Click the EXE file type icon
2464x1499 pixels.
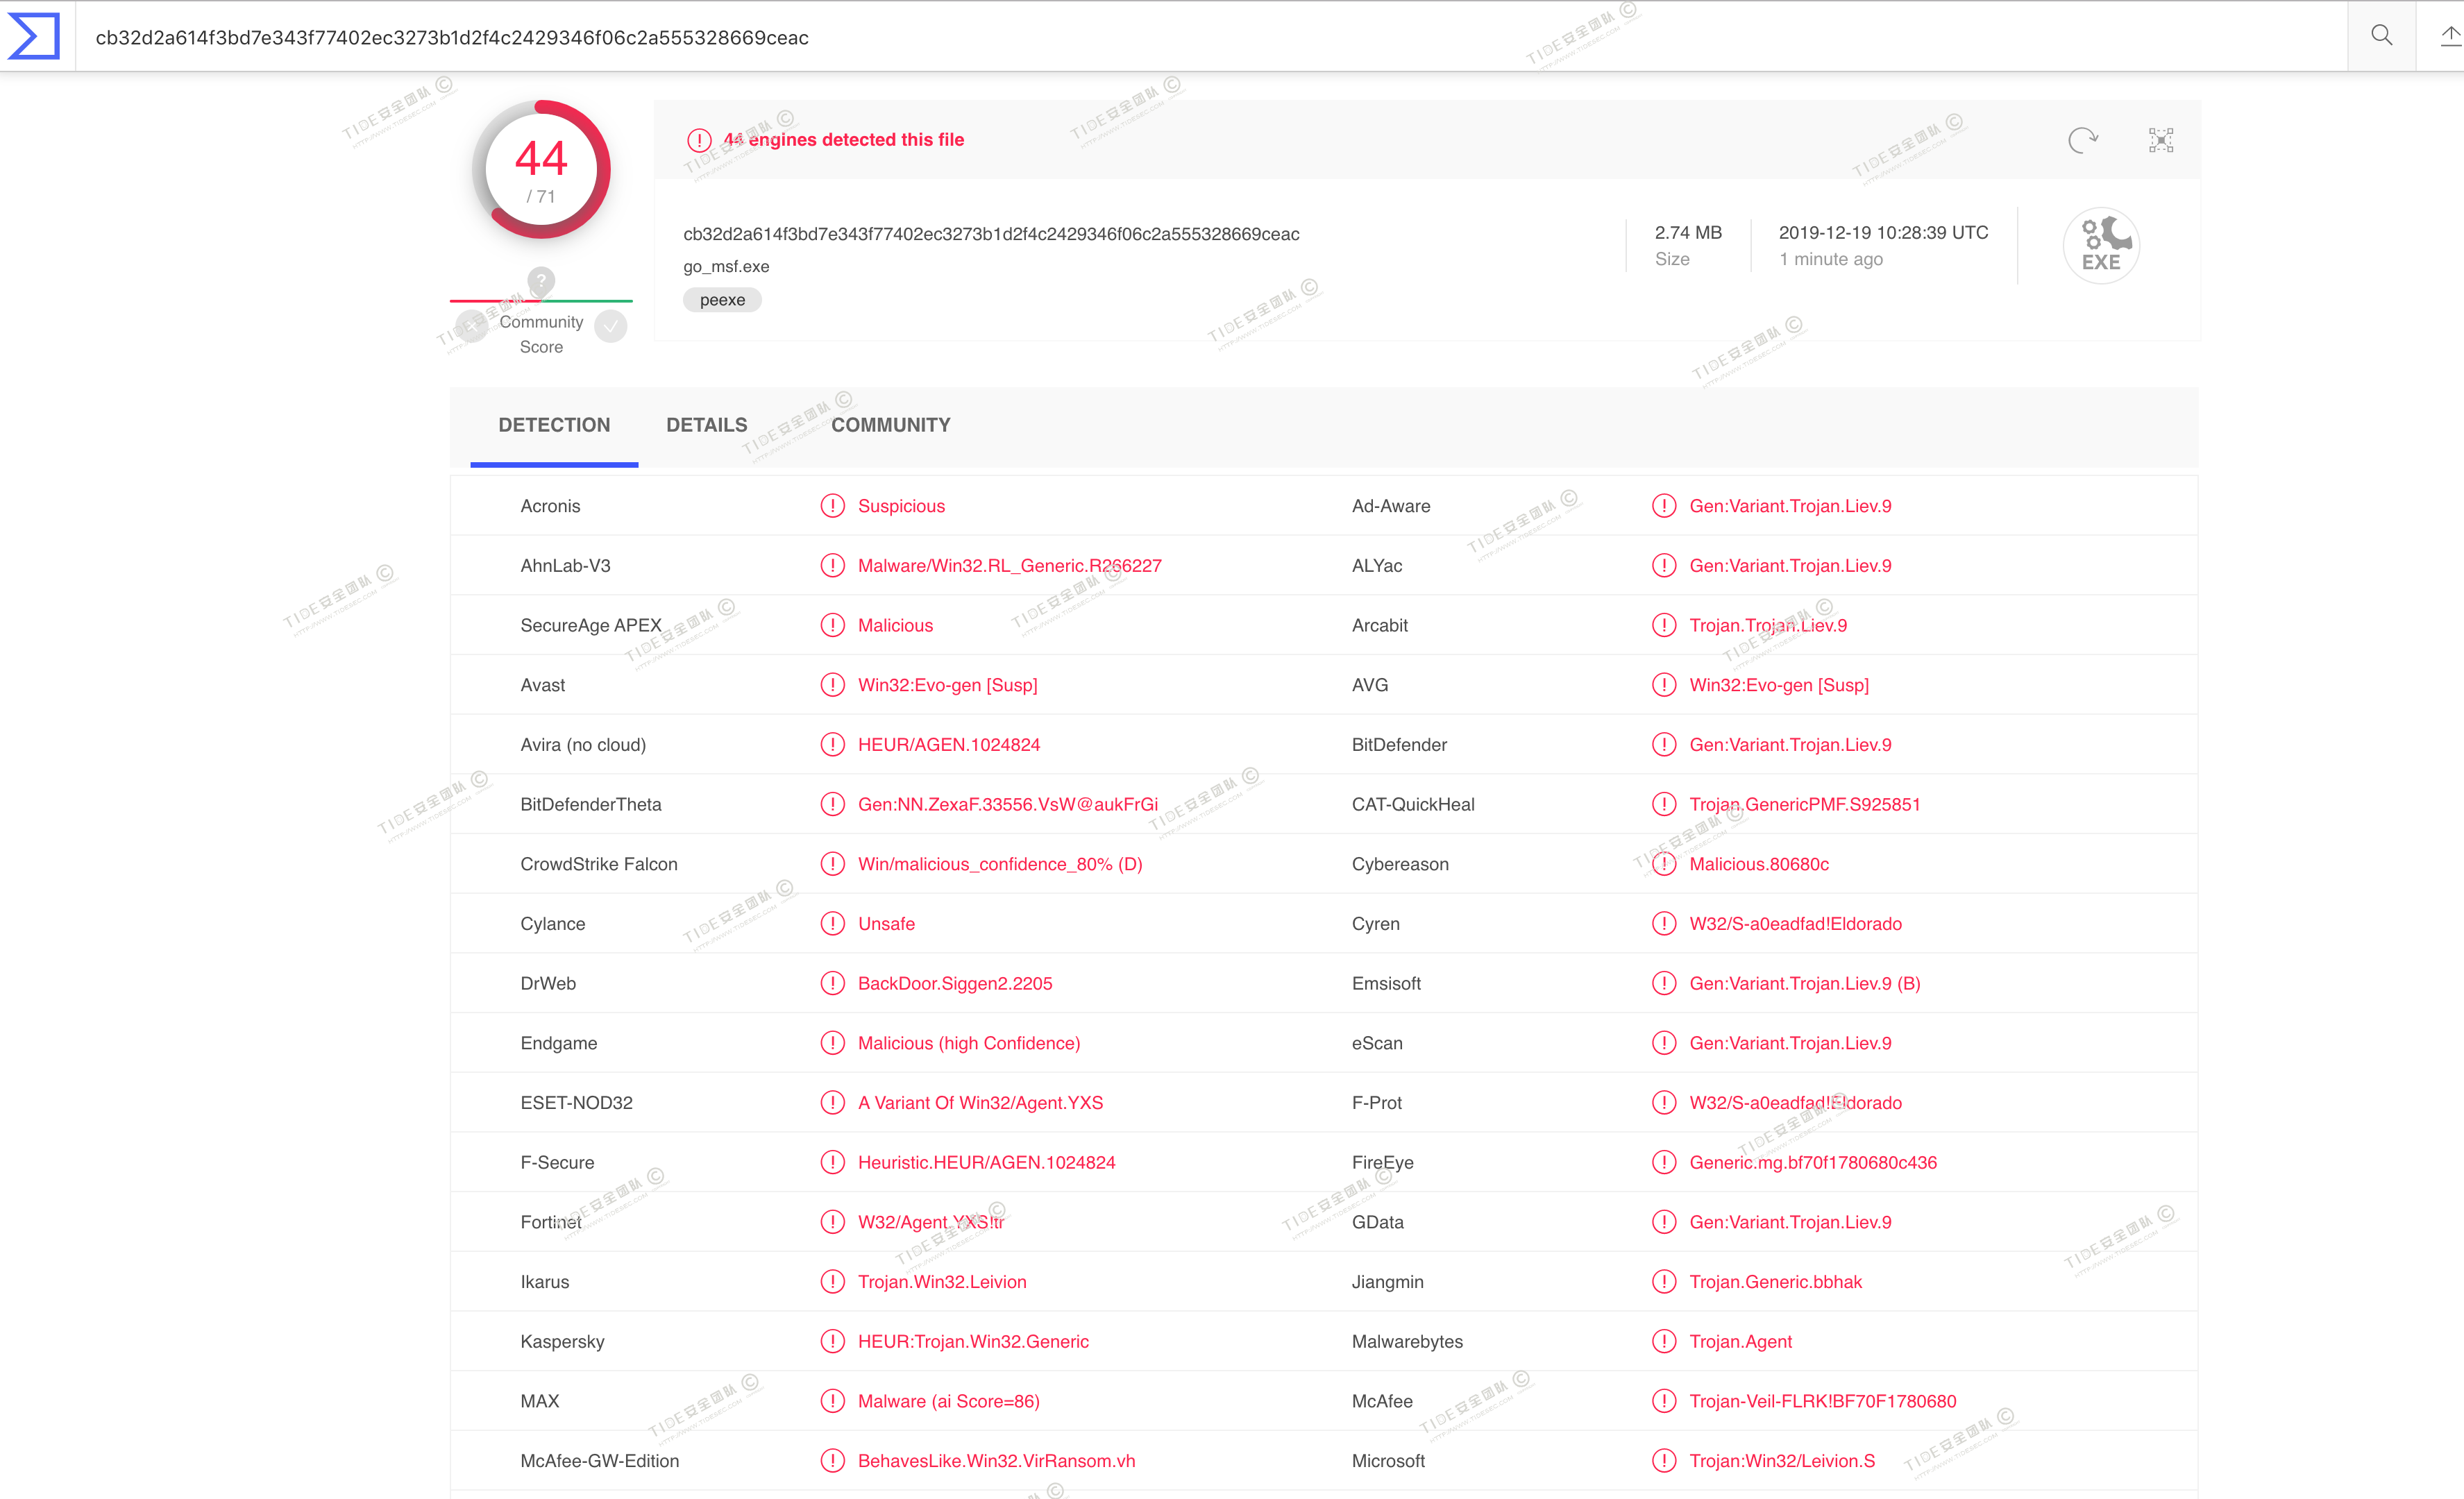tap(2100, 246)
